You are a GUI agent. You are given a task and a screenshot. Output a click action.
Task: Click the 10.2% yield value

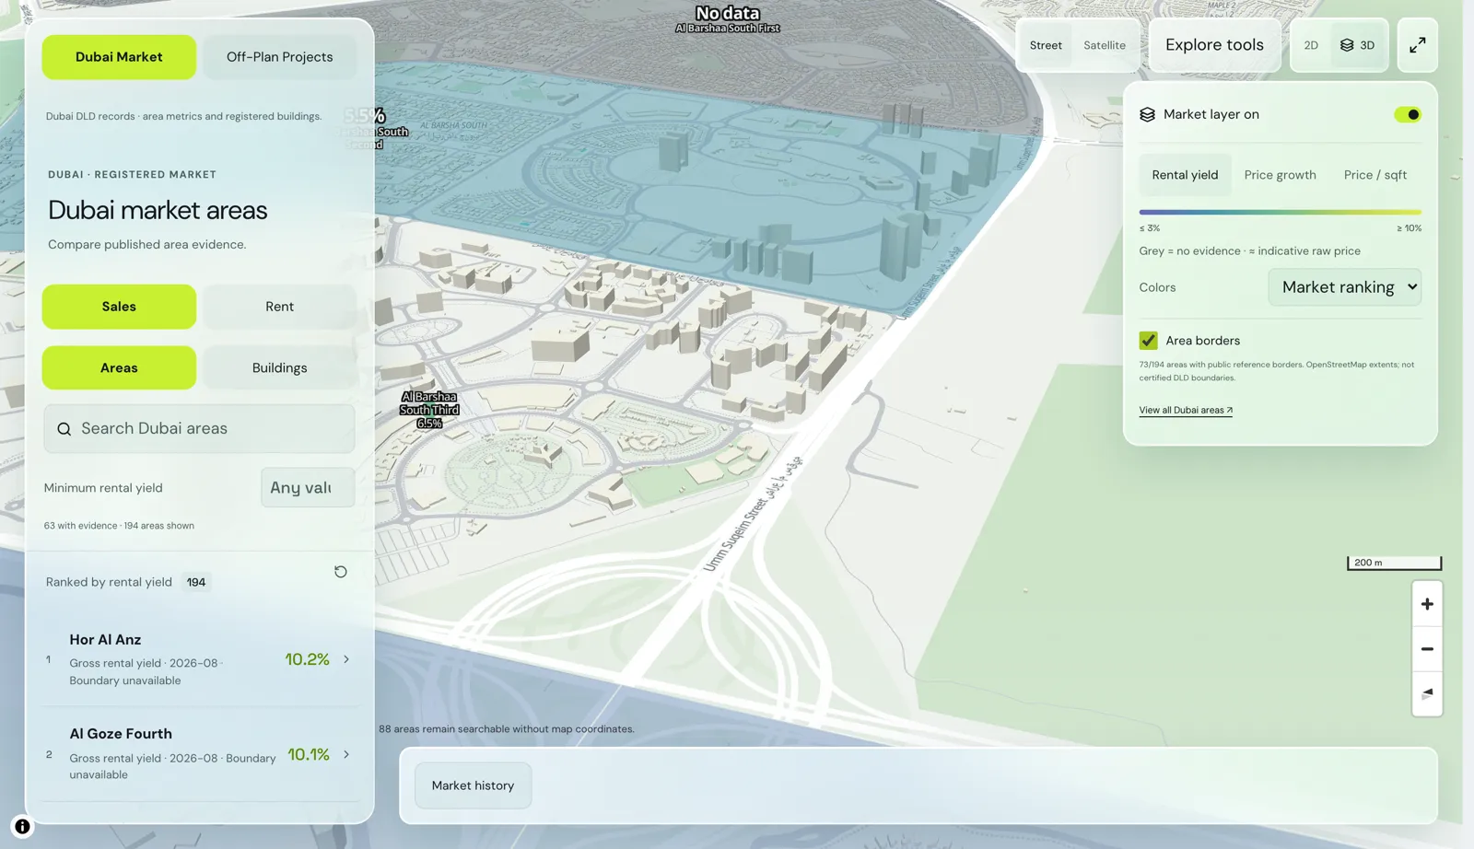pyautogui.click(x=307, y=659)
